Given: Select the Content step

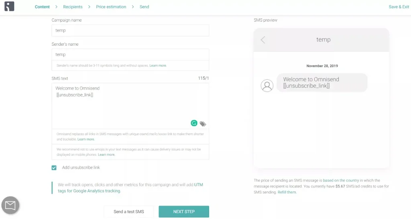Looking at the screenshot, I should pos(42,7).
